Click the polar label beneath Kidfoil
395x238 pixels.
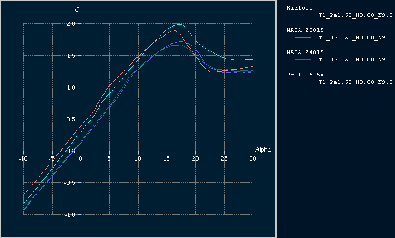tap(355, 15)
